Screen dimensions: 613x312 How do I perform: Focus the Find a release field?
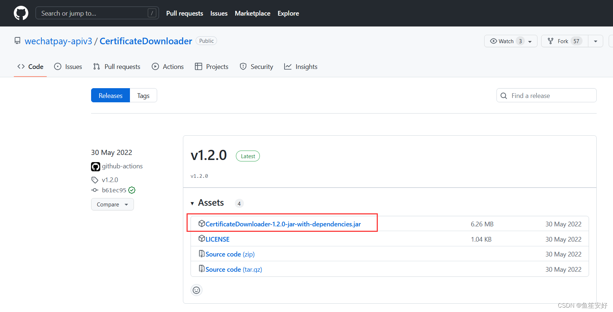[x=546, y=95]
